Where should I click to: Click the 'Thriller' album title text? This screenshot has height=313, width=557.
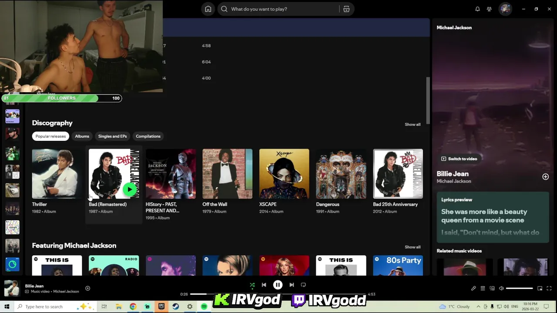[x=39, y=204]
